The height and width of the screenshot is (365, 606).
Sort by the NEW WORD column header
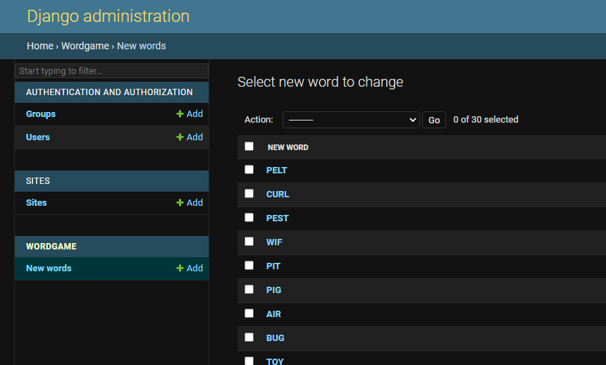click(288, 147)
